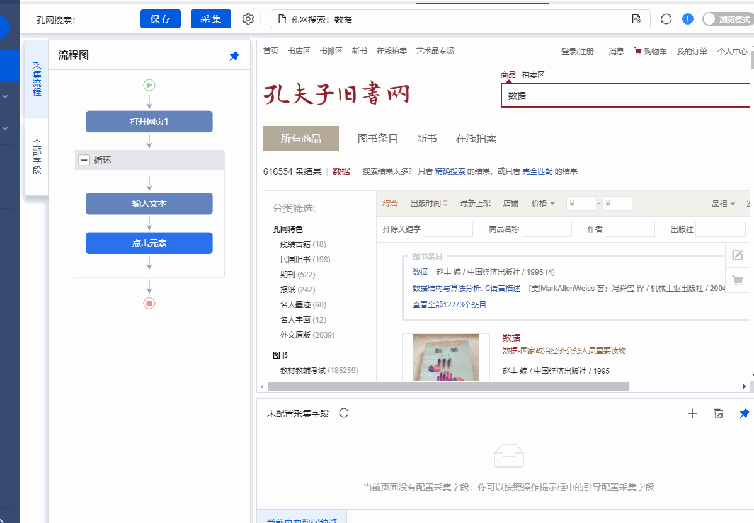The width and height of the screenshot is (754, 523).
Task: Select the 打开网页1 flow step
Action: click(149, 122)
